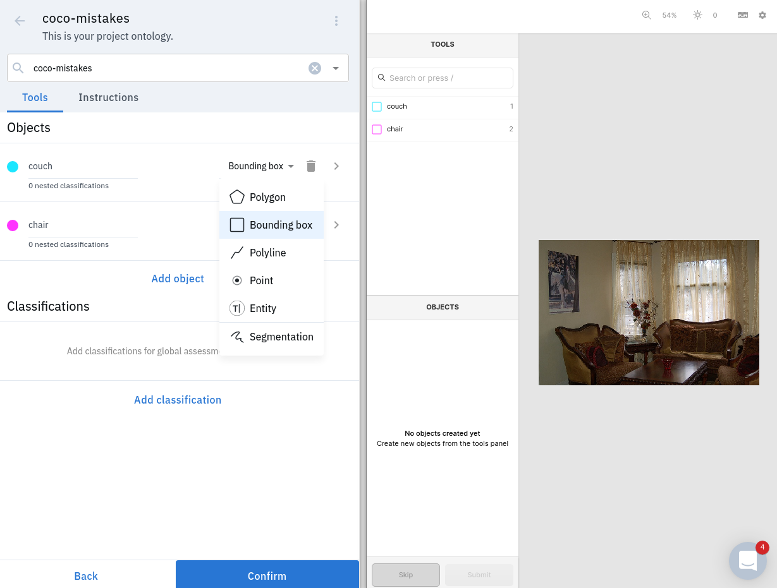Select the couch tool in Tools panel
The height and width of the screenshot is (588, 777).
(x=443, y=107)
